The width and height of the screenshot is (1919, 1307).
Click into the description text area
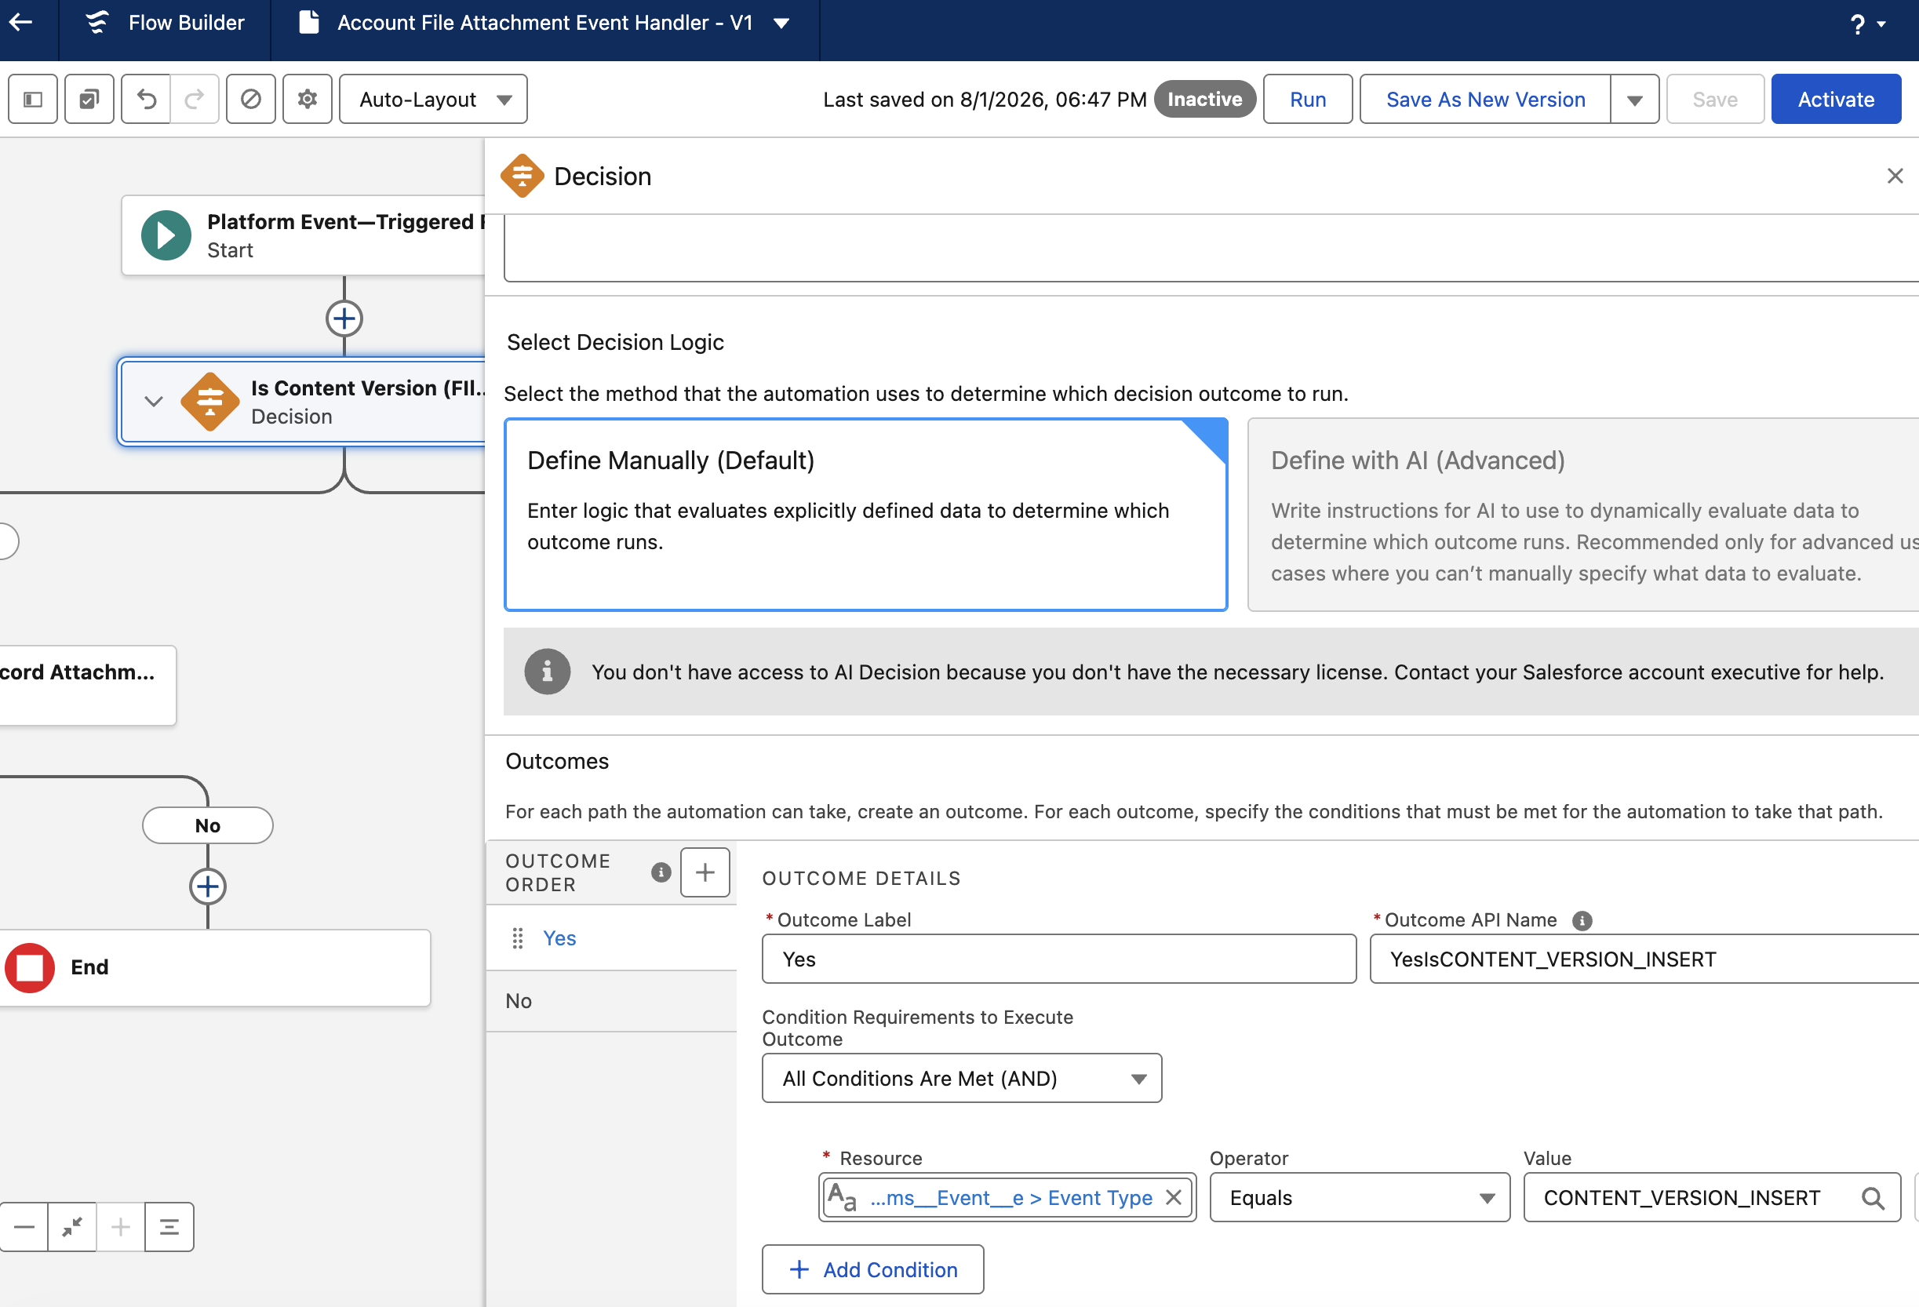click(x=1211, y=248)
